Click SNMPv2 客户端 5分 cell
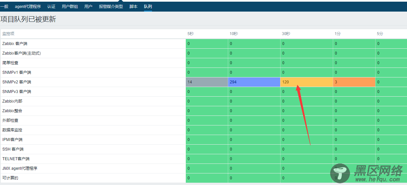This screenshot has height=185, width=407. 391,82
